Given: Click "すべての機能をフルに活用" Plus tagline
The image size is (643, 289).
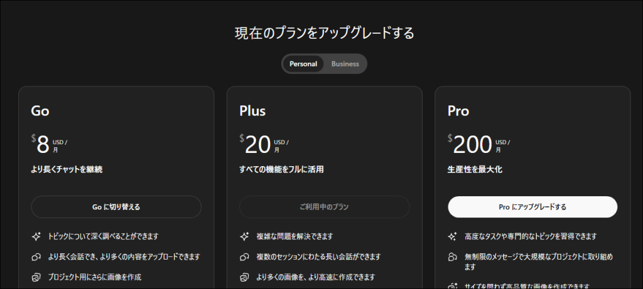Looking at the screenshot, I should (281, 169).
